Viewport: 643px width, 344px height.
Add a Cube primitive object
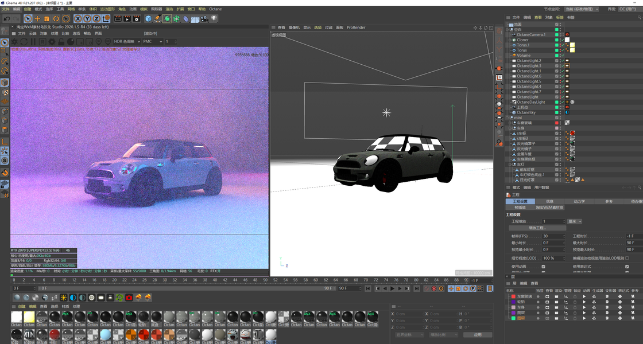click(149, 18)
